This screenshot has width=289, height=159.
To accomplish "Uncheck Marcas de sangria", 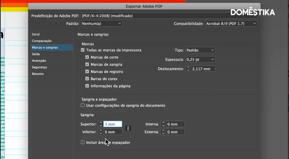I will tap(87, 64).
